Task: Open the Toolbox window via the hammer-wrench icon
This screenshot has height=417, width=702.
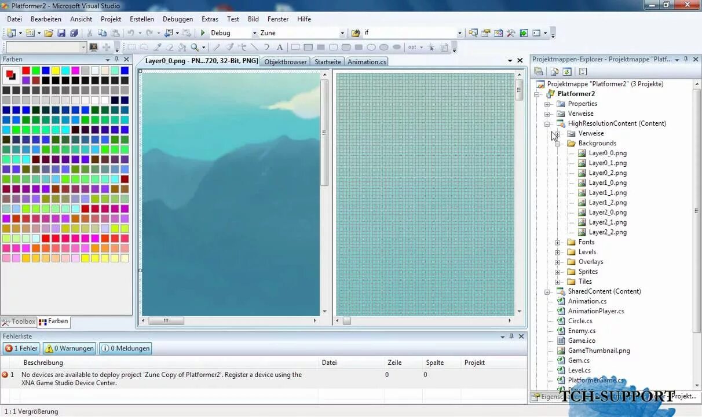Action: tap(511, 33)
